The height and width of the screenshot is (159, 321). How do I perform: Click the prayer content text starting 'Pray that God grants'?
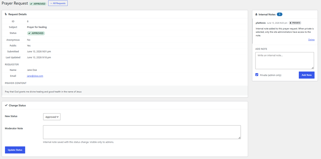pyautogui.click(x=43, y=92)
